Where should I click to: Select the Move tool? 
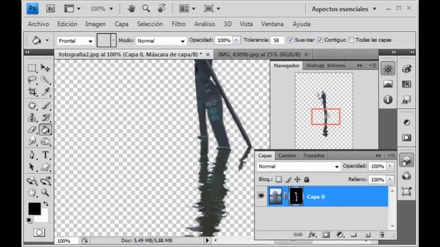pyautogui.click(x=45, y=68)
